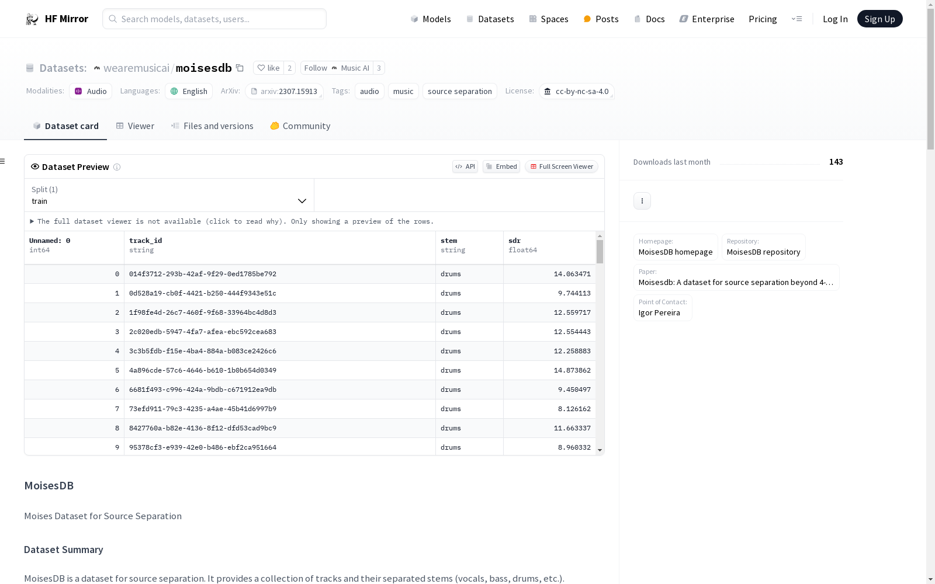Open the three-dot options menu in sidebar
This screenshot has width=935, height=584.
pos(642,201)
